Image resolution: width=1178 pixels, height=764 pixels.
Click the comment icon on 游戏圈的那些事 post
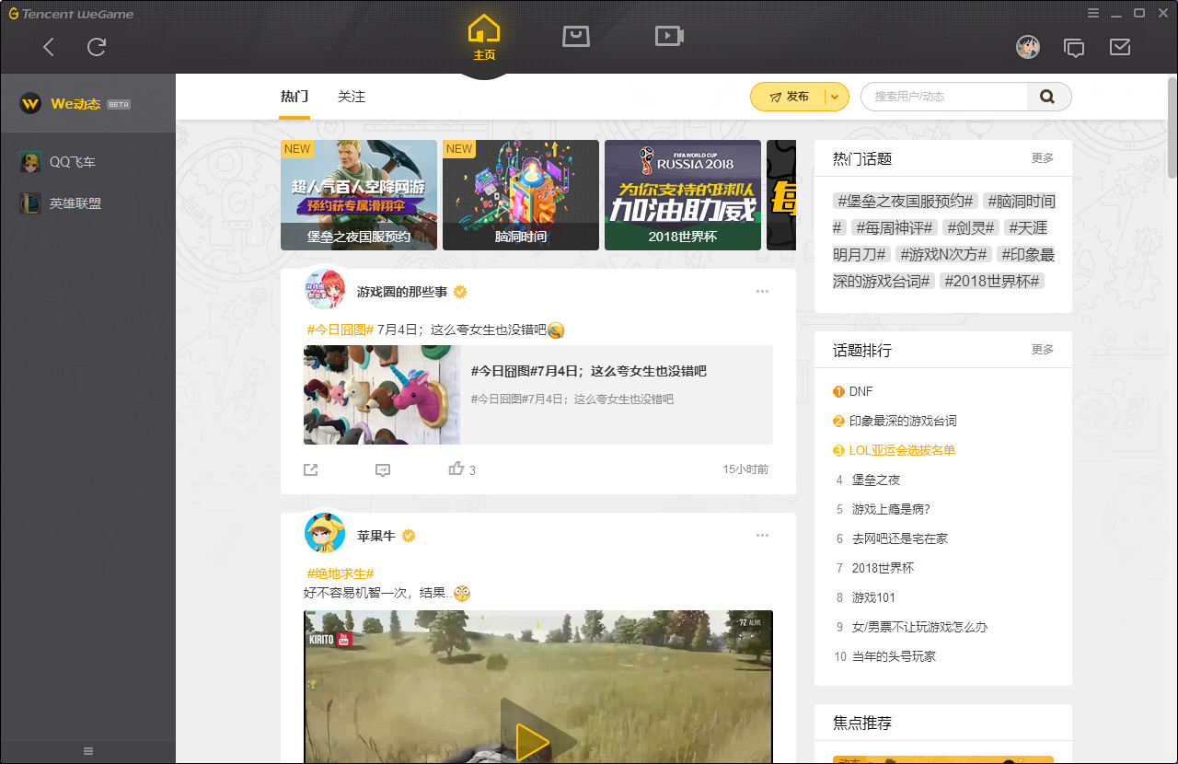382,469
